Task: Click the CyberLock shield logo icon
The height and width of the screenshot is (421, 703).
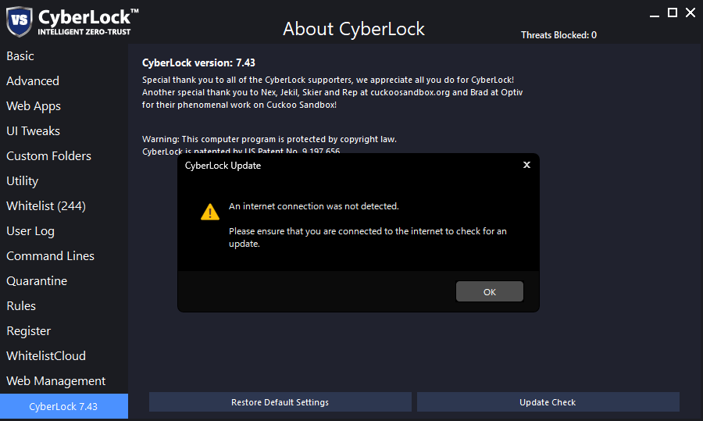Action: point(20,21)
